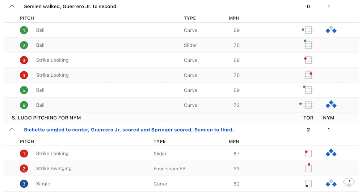
Task: Click the Semien walked play description
Action: pyautogui.click(x=71, y=7)
